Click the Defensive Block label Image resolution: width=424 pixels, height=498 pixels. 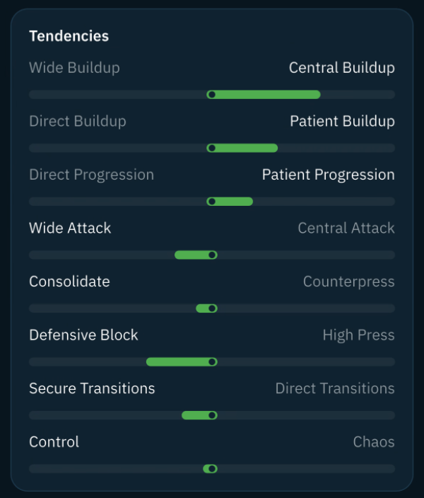(83, 335)
